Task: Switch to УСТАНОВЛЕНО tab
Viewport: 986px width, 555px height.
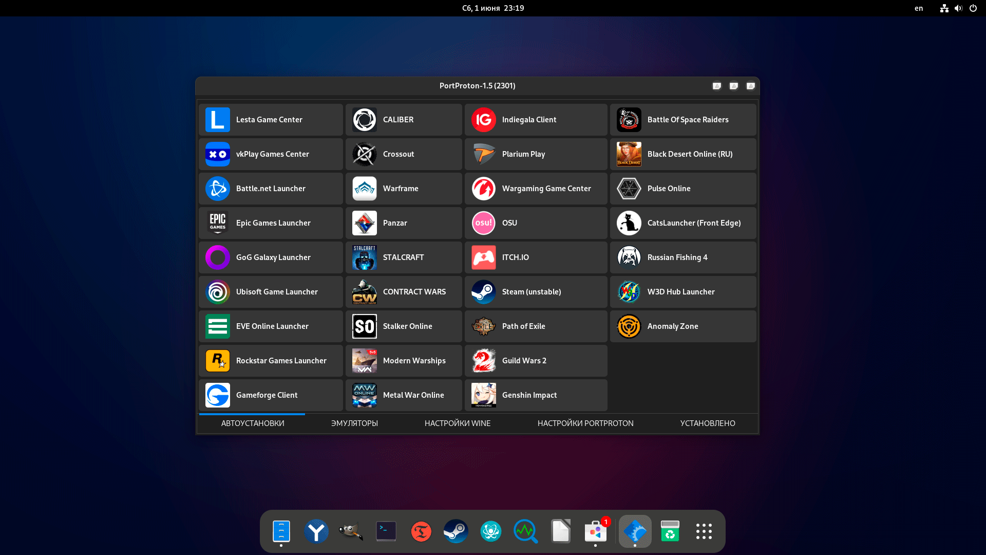Action: coord(708,423)
